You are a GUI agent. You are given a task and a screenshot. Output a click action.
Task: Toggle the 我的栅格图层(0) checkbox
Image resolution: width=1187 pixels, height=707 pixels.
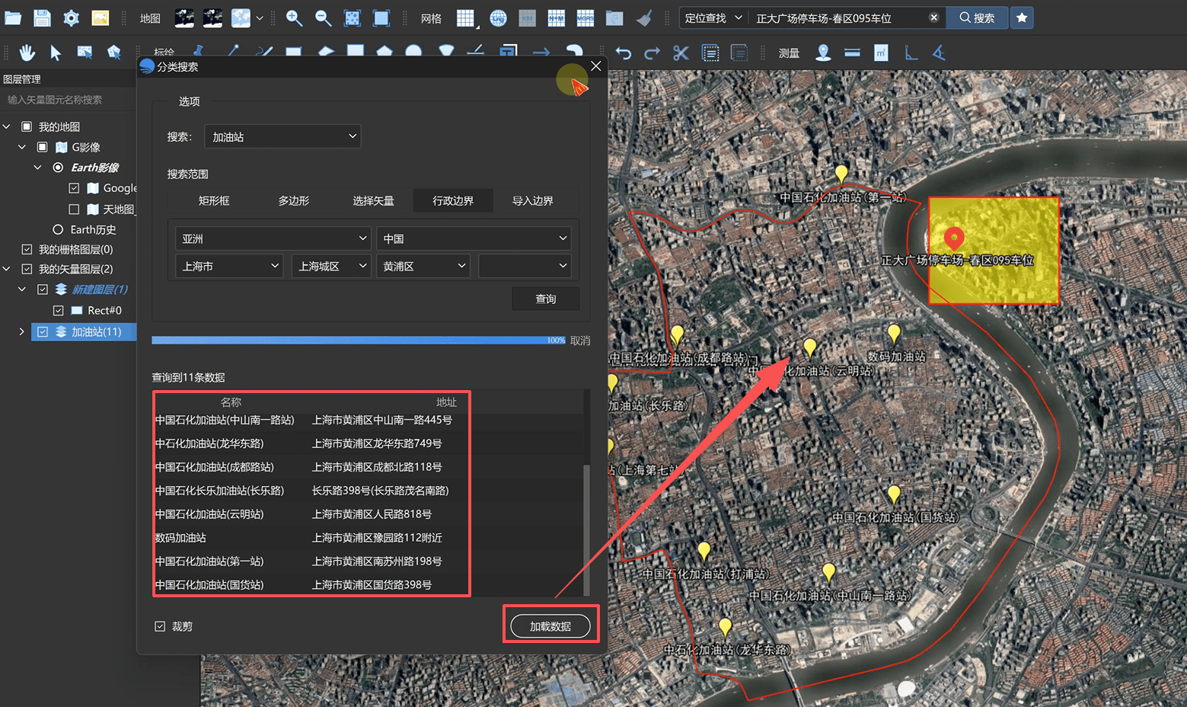(x=27, y=249)
